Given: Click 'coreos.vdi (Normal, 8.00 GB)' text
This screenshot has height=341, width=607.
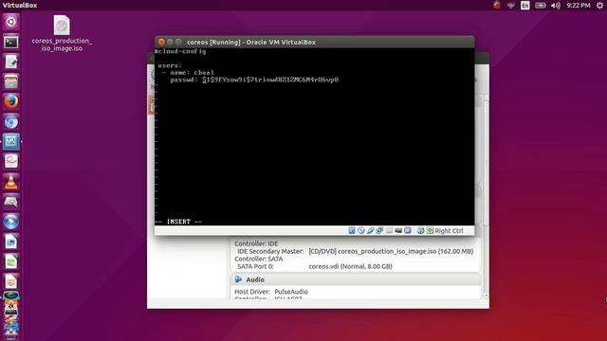Looking at the screenshot, I should (x=350, y=266).
